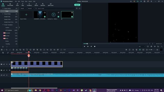Viewport: 164px width, 92px height.
Task: Open the preview quality Full dropdown
Action: (142, 47)
